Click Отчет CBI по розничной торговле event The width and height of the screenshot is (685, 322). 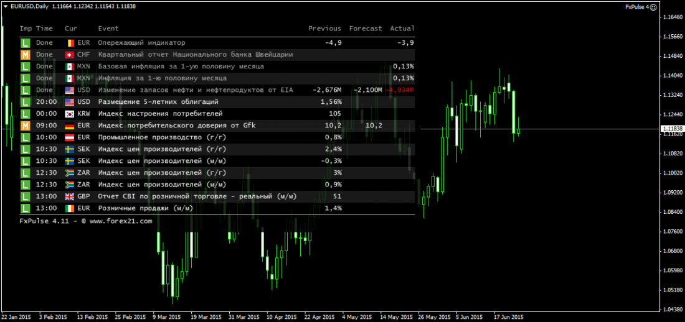click(197, 196)
